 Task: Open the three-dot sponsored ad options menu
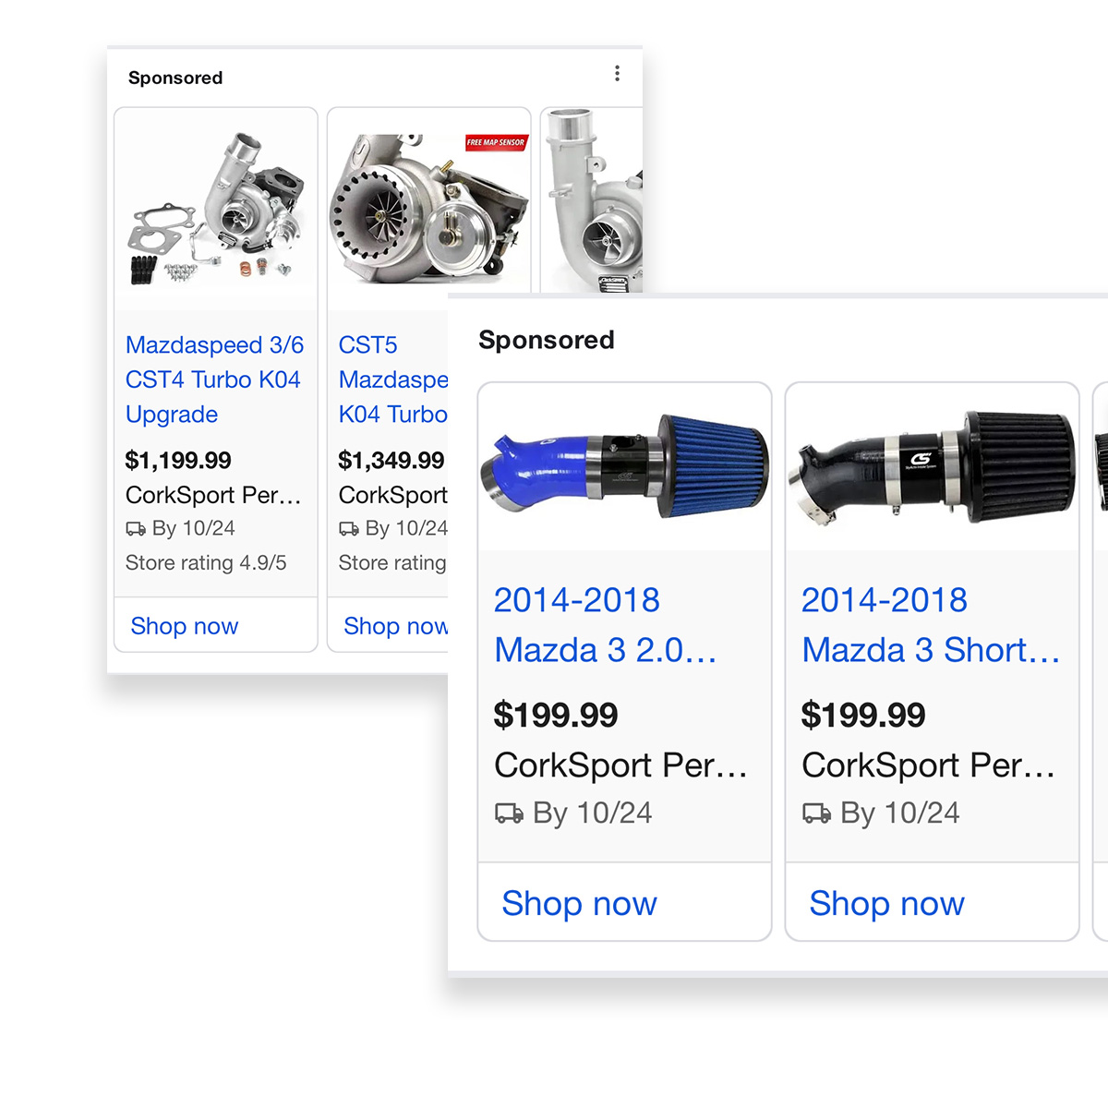tap(617, 74)
